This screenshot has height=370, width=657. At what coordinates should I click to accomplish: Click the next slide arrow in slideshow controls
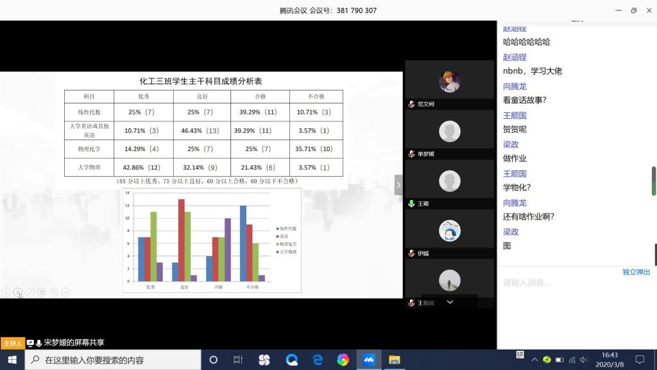[x=18, y=292]
